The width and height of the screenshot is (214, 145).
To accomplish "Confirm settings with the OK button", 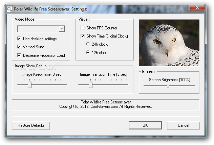I will (145, 125).
